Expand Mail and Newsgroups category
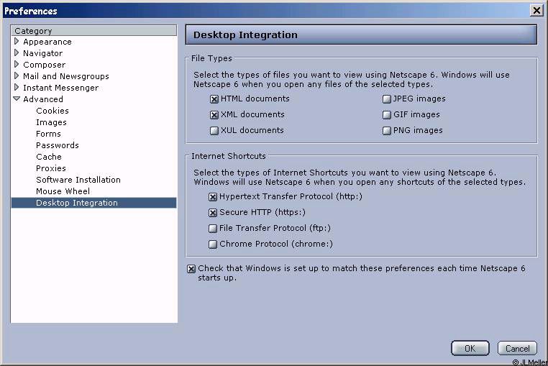This screenshot has height=366, width=548. [x=17, y=76]
